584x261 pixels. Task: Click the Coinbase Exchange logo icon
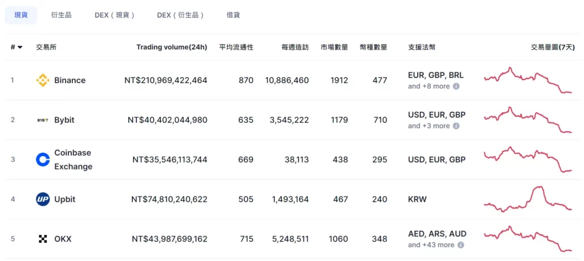tap(43, 160)
